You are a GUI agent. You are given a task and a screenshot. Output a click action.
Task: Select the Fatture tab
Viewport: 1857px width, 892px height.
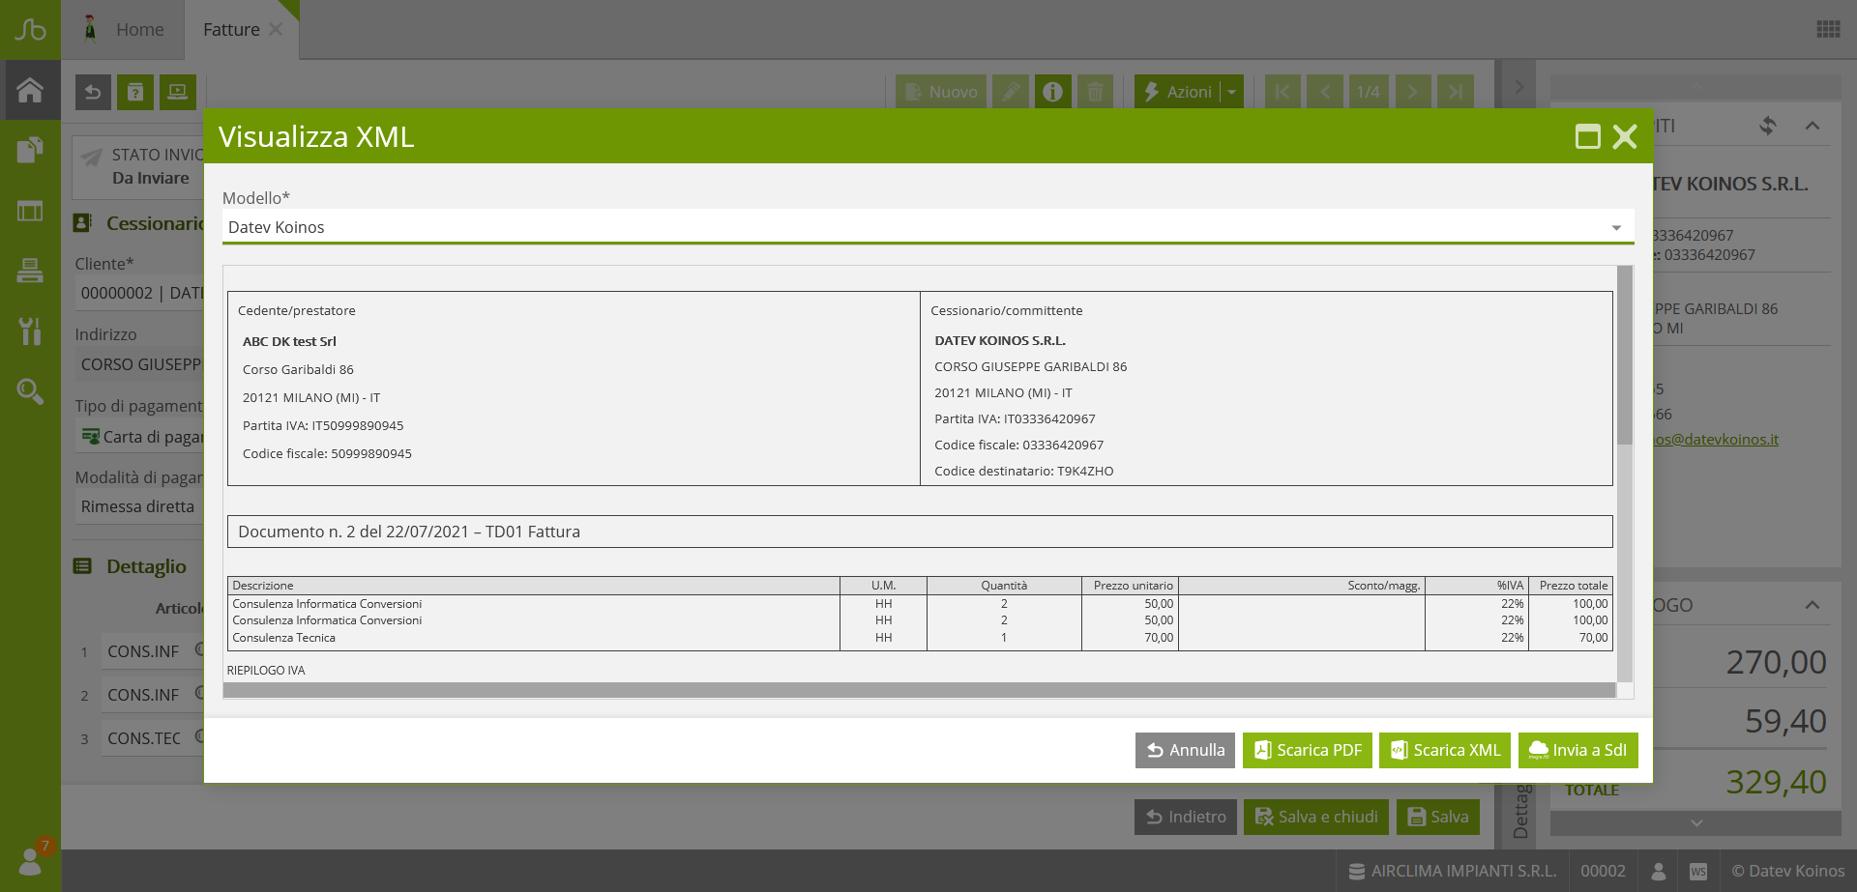coord(231,29)
